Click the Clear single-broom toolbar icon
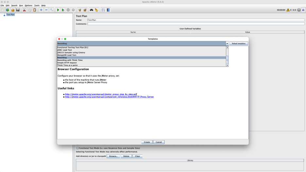The height and width of the screenshot is (172, 306). (80, 10)
